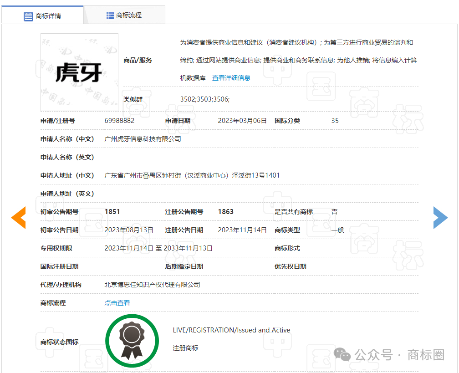Click the 商标形式 field label
This screenshot has width=459, height=373.
[287, 248]
